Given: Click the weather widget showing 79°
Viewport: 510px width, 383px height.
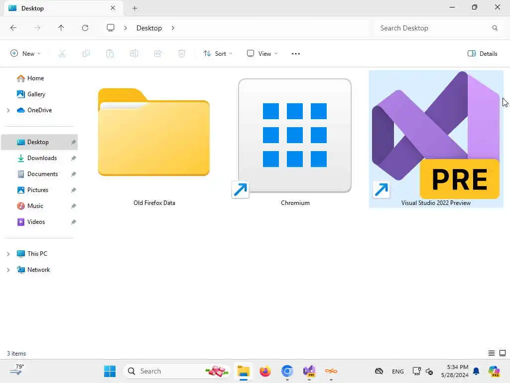Looking at the screenshot, I should pyautogui.click(x=16, y=370).
